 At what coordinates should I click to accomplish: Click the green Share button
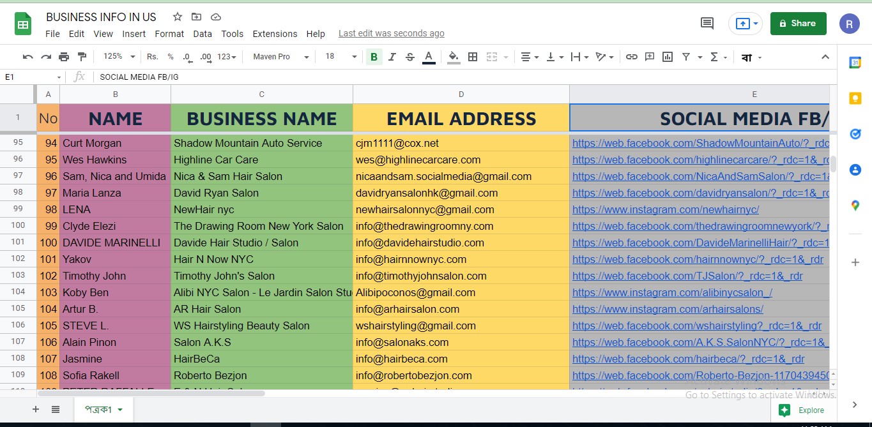pyautogui.click(x=797, y=22)
